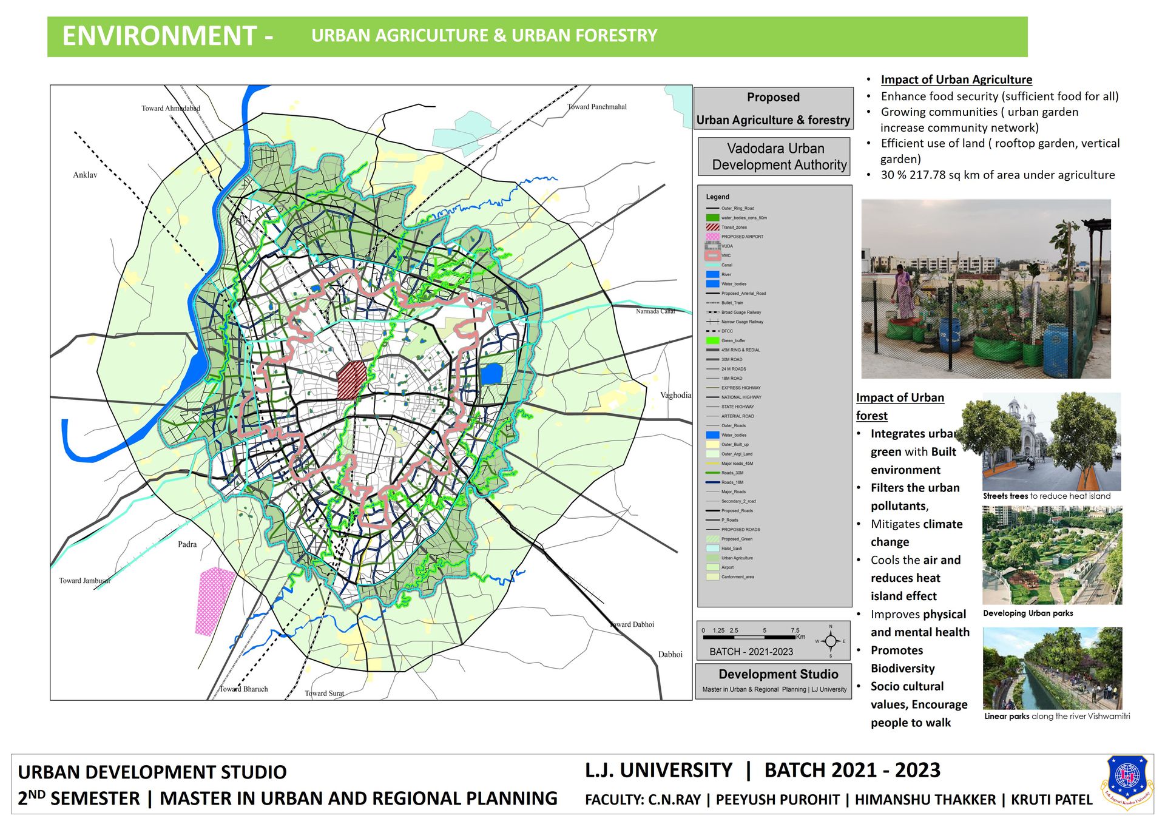Viewport: 1165px width, 824px height.
Task: Click the Impact of Urban forest heading
Action: pyautogui.click(x=899, y=406)
